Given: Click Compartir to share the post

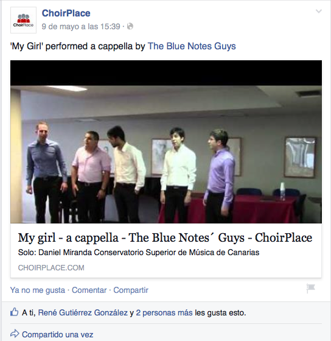Looking at the screenshot, I should tap(131, 290).
